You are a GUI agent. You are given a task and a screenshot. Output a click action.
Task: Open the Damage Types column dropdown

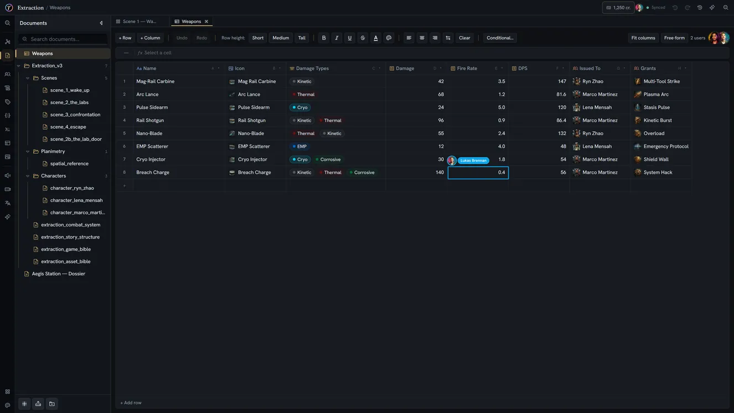coord(380,69)
